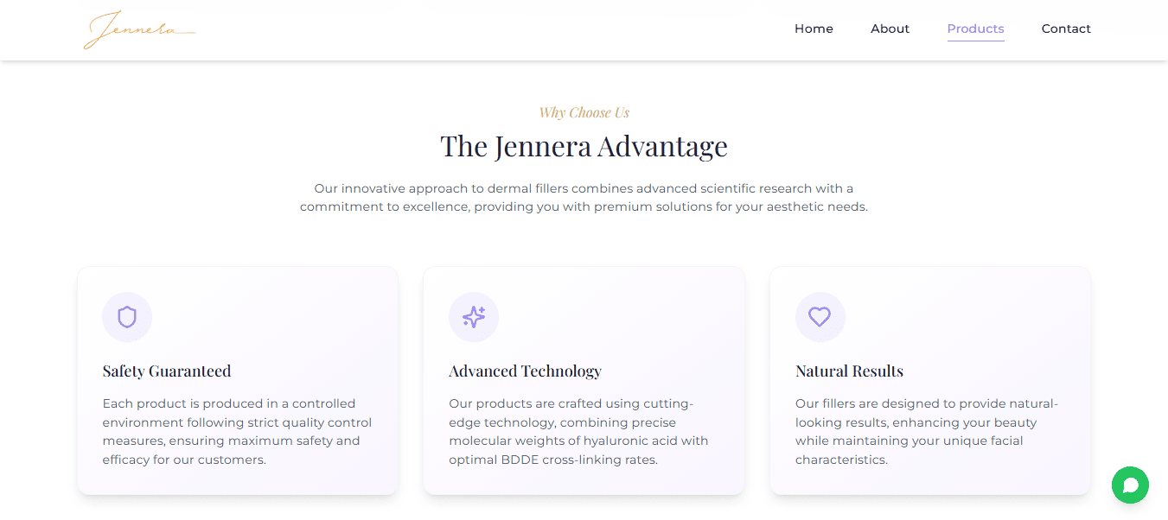
Task: Select the Safety Guaranteed card description
Action: [x=237, y=431]
